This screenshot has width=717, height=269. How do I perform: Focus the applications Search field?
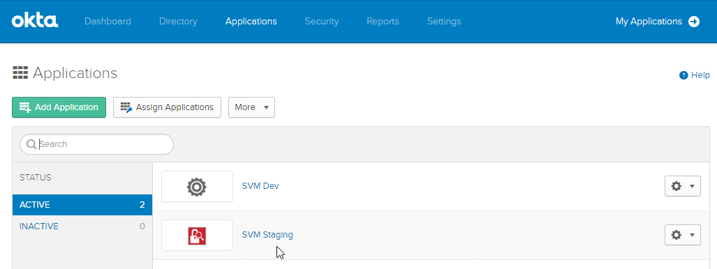(96, 144)
